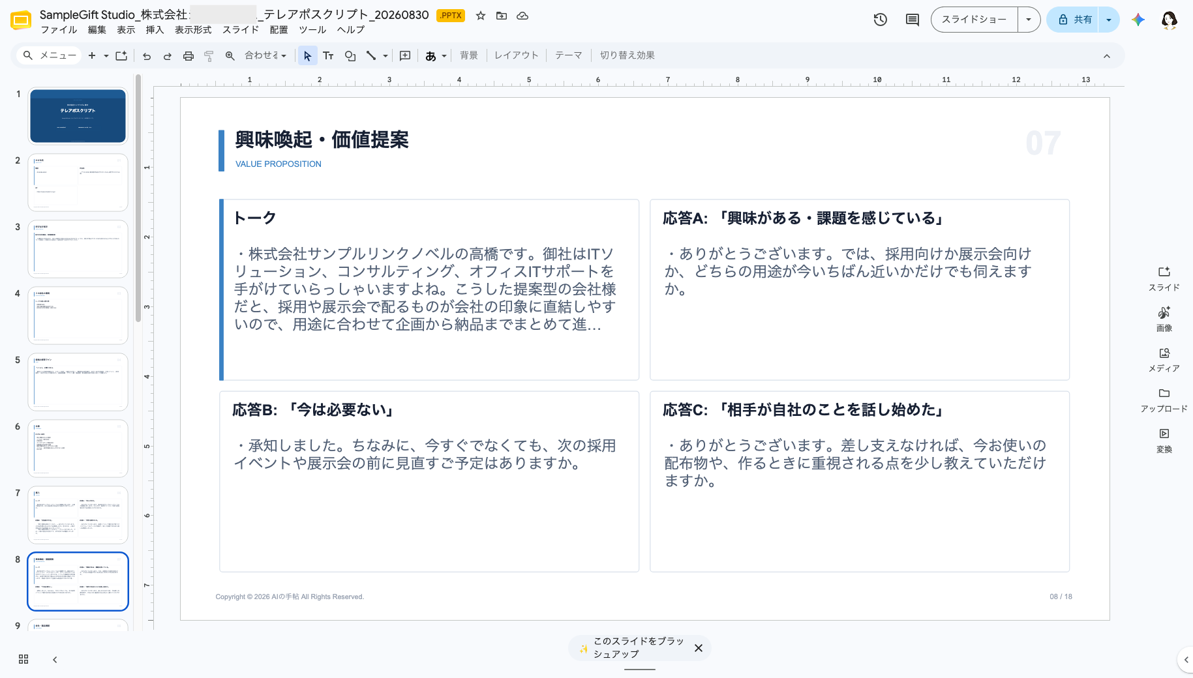Image resolution: width=1193 pixels, height=678 pixels.
Task: Open the 表示形式 menu
Action: pos(193,30)
